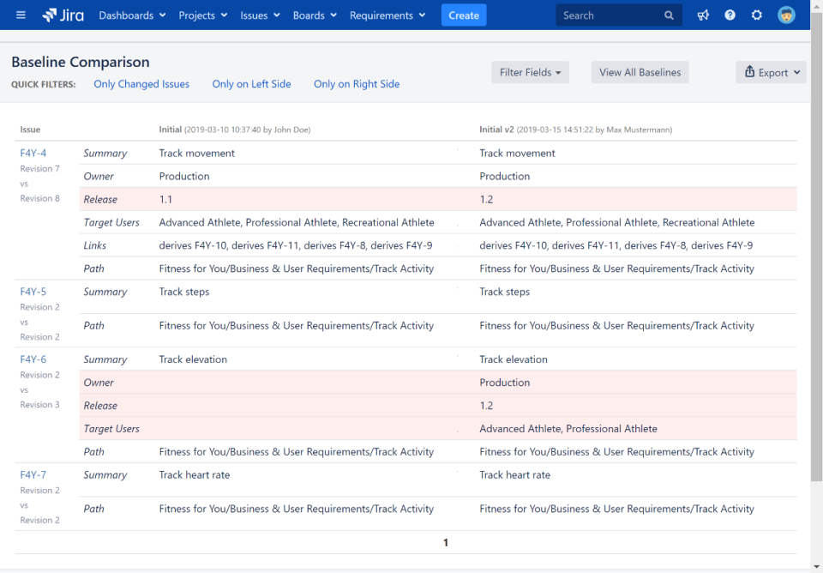Click View All Baselines
This screenshot has width=823, height=573.
640,72
